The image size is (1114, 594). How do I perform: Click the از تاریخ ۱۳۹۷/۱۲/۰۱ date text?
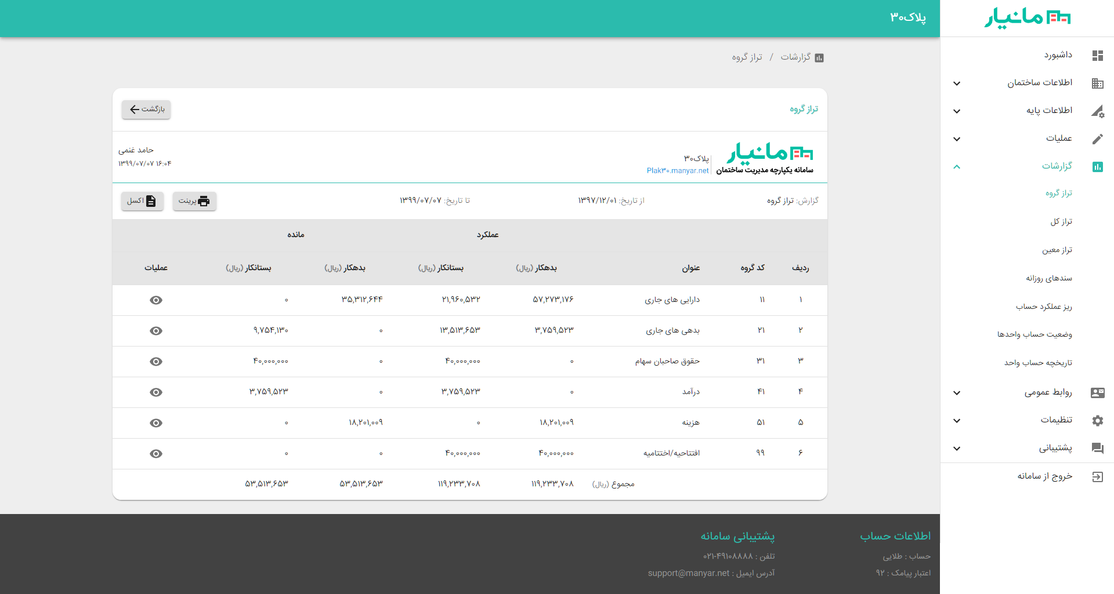(x=611, y=201)
